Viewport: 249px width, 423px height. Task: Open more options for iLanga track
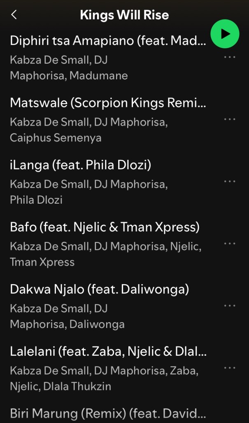[x=230, y=181]
